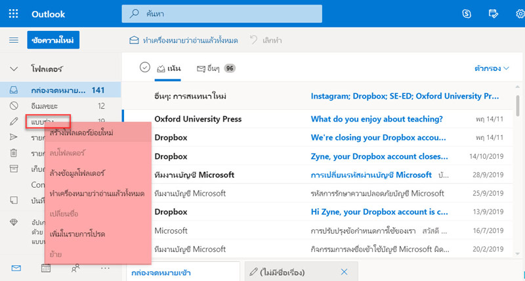525x281 pixels.
Task: Click the mark-all-read envelope icon
Action: pos(135,40)
